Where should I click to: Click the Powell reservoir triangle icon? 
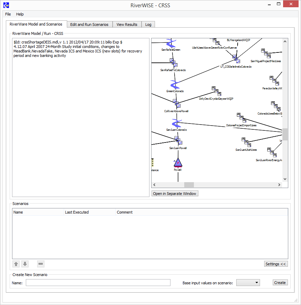(178, 163)
